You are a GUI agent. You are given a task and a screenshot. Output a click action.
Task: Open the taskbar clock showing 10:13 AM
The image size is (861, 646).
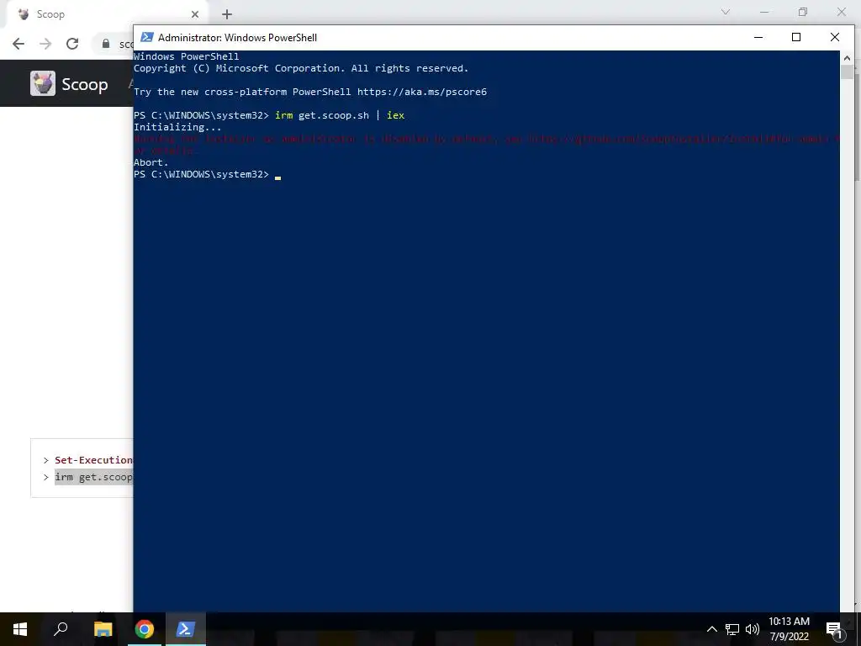click(789, 629)
